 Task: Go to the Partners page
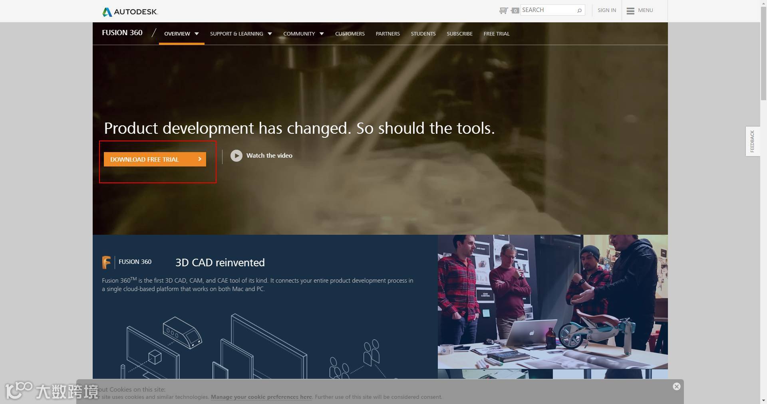(388, 34)
